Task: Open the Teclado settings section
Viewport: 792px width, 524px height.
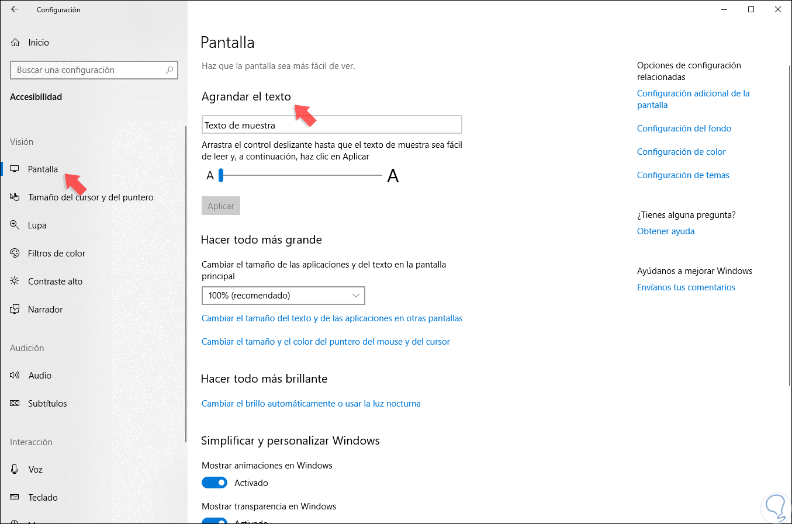Action: coord(43,498)
